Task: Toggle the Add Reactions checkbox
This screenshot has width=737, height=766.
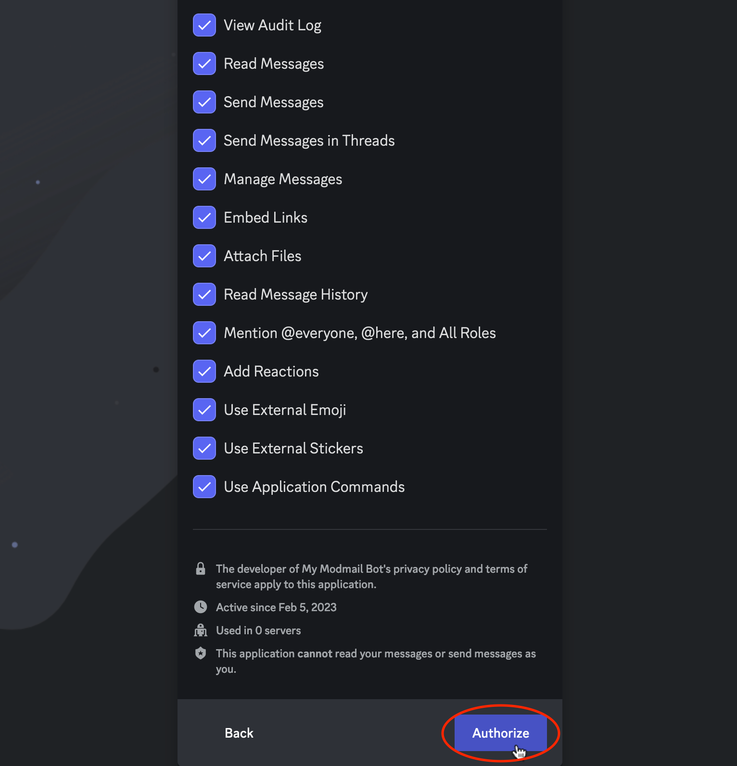Action: coord(204,371)
